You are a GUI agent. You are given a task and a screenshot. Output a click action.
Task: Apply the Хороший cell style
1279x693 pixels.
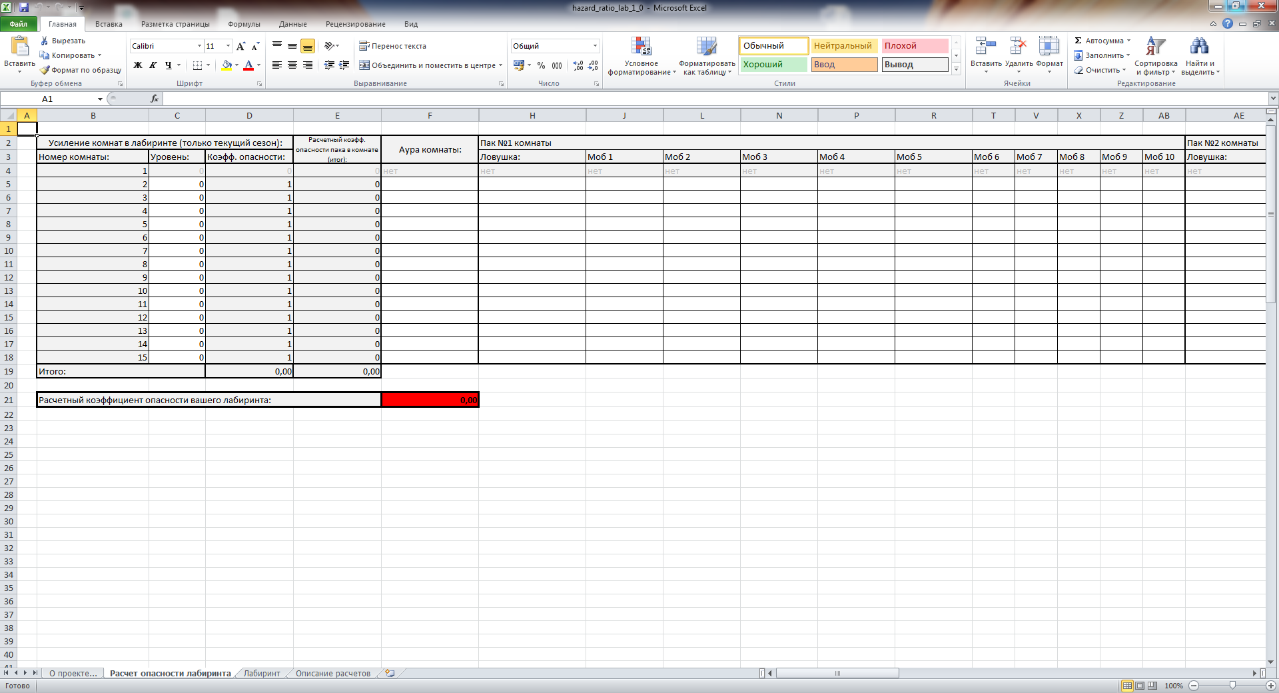pyautogui.click(x=773, y=65)
